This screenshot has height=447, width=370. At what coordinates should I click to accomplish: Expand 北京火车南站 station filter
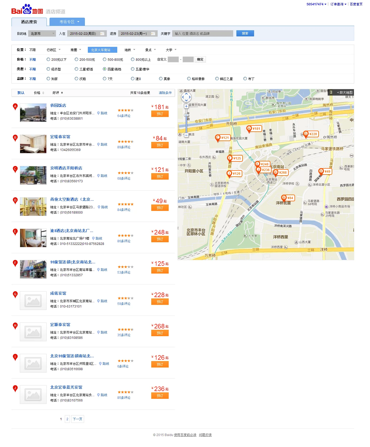[103, 50]
